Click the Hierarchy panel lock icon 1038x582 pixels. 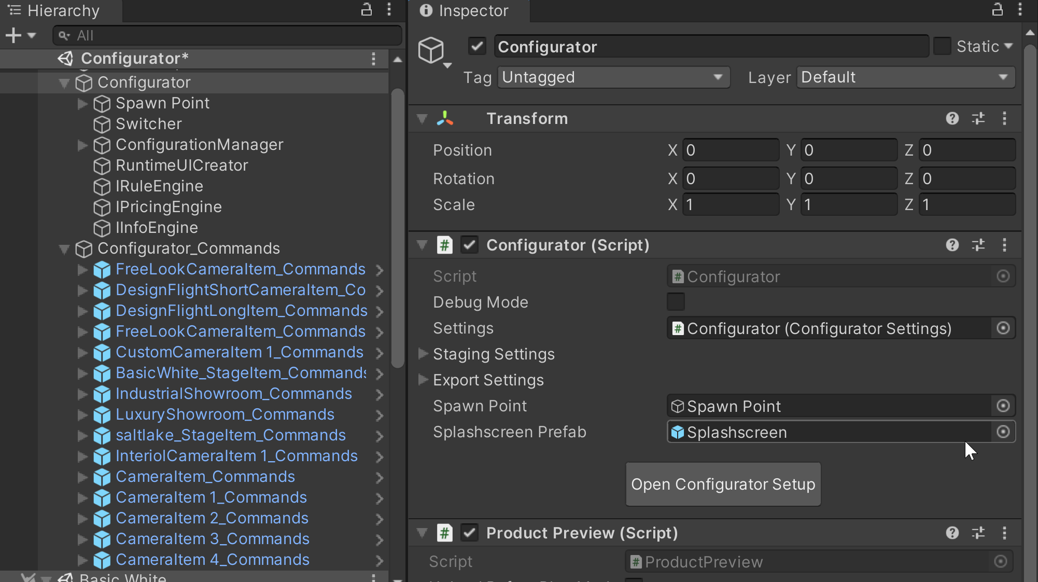coord(366,9)
